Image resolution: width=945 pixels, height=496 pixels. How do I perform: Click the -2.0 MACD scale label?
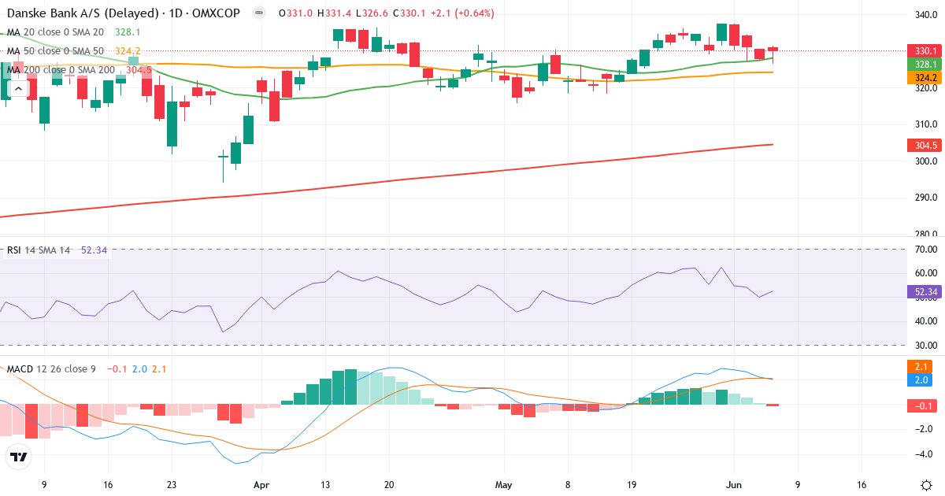(925, 429)
